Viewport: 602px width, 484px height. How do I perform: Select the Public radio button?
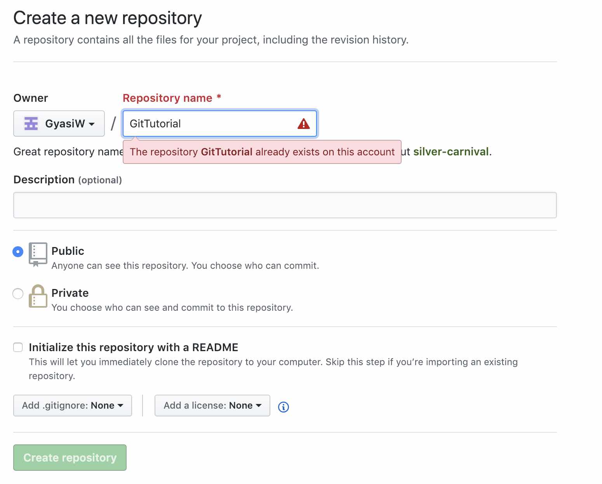tap(18, 252)
